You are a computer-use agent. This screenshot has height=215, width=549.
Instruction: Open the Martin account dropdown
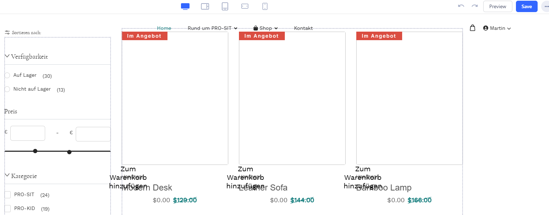click(497, 28)
